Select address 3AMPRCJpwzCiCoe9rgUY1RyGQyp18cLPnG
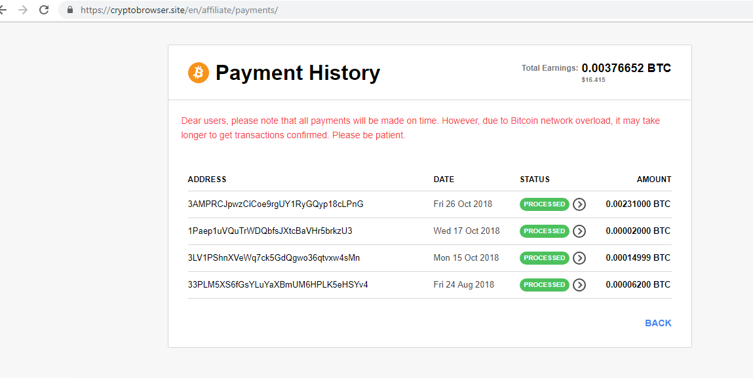753x378 pixels. tap(276, 204)
